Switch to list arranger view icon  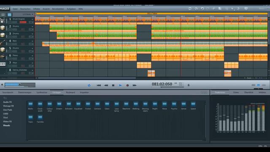tap(3, 15)
